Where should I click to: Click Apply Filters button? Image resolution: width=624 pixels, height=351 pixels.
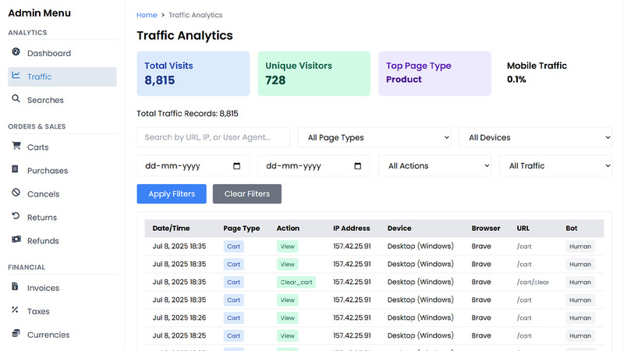tap(172, 193)
